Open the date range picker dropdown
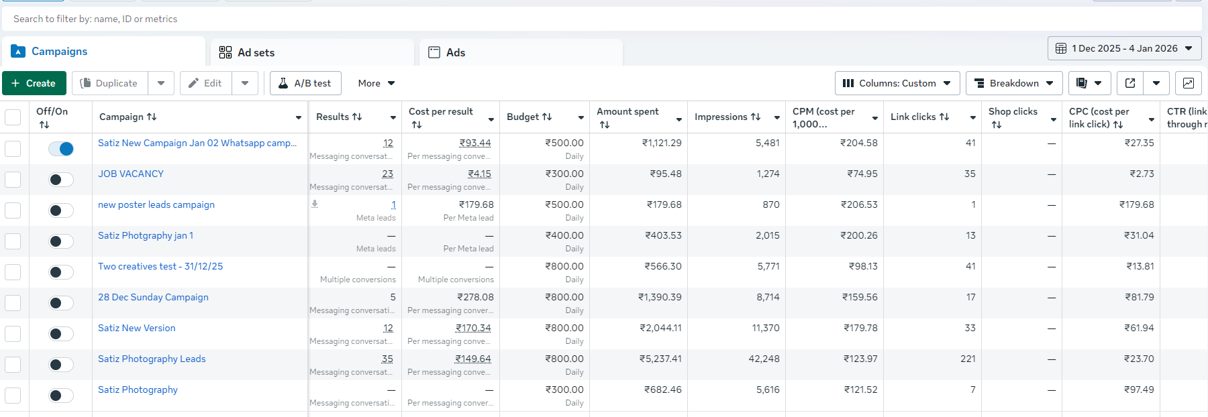The height and width of the screenshot is (417, 1208). coord(1124,48)
